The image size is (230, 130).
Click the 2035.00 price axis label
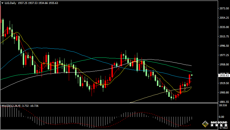224,27
